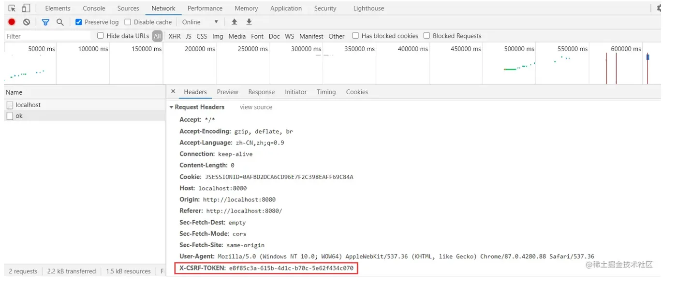Image resolution: width=677 pixels, height=282 pixels.
Task: Select the localhost request row
Action: coord(85,105)
